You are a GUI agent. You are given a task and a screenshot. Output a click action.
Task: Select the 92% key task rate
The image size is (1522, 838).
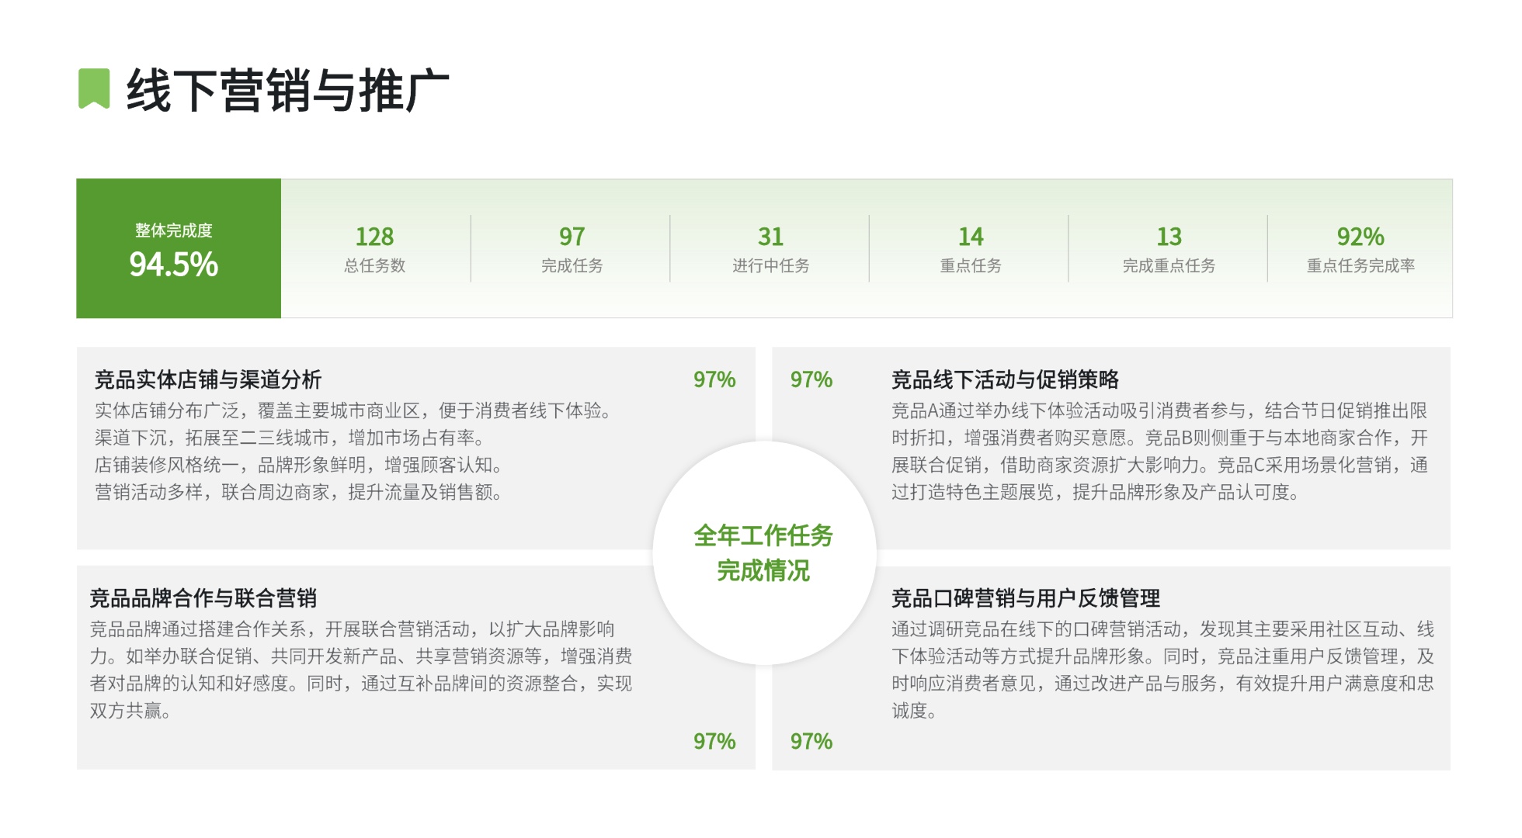1360,237
